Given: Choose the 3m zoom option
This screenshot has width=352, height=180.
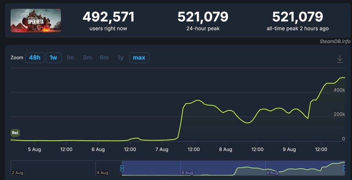Looking at the screenshot, I should [87, 58].
